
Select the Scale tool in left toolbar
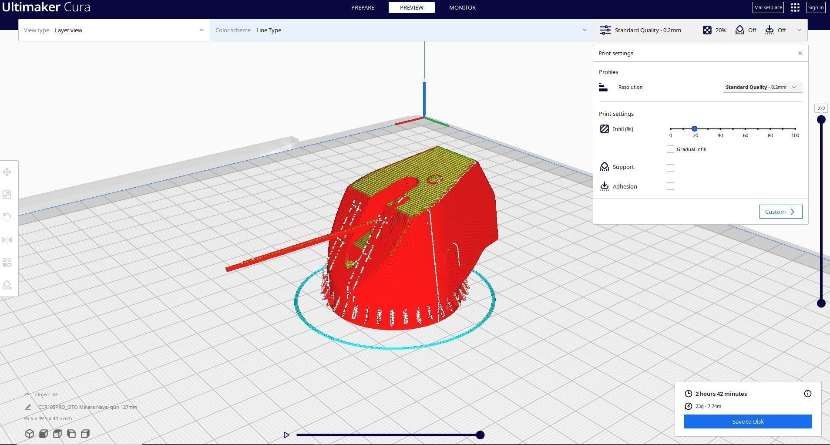coord(7,195)
